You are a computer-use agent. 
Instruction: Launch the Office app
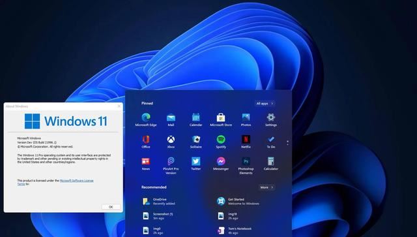click(146, 142)
